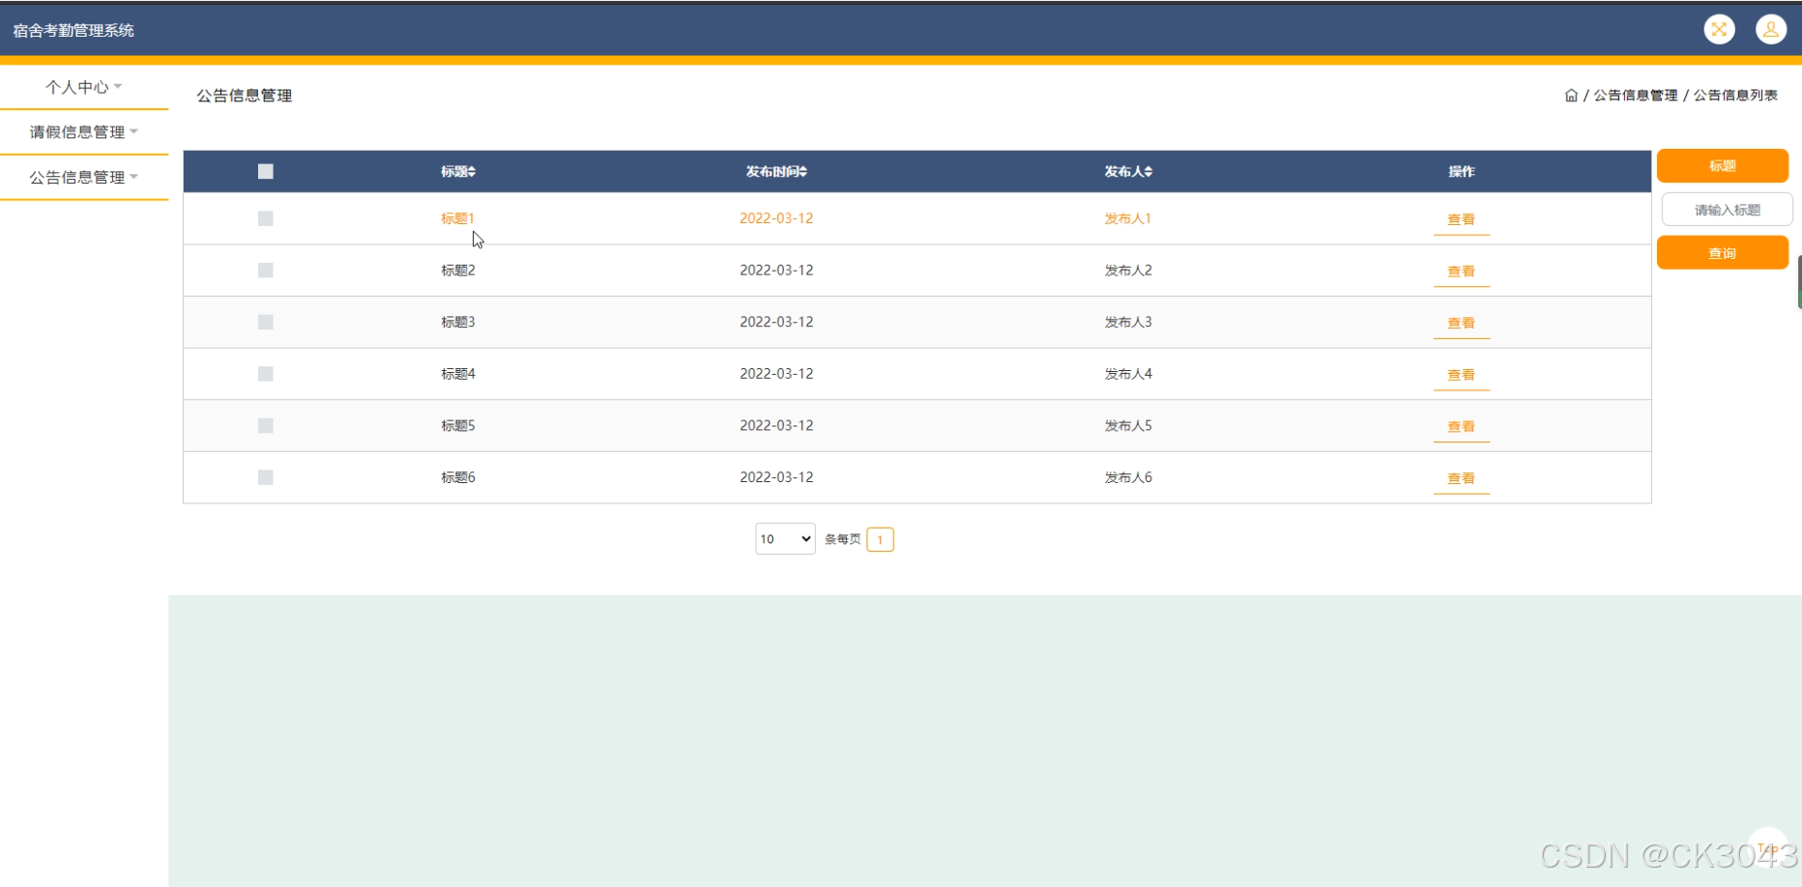Screen dimensions: 1802x887
Task: Open the user profile avatar icon
Action: point(1770,30)
